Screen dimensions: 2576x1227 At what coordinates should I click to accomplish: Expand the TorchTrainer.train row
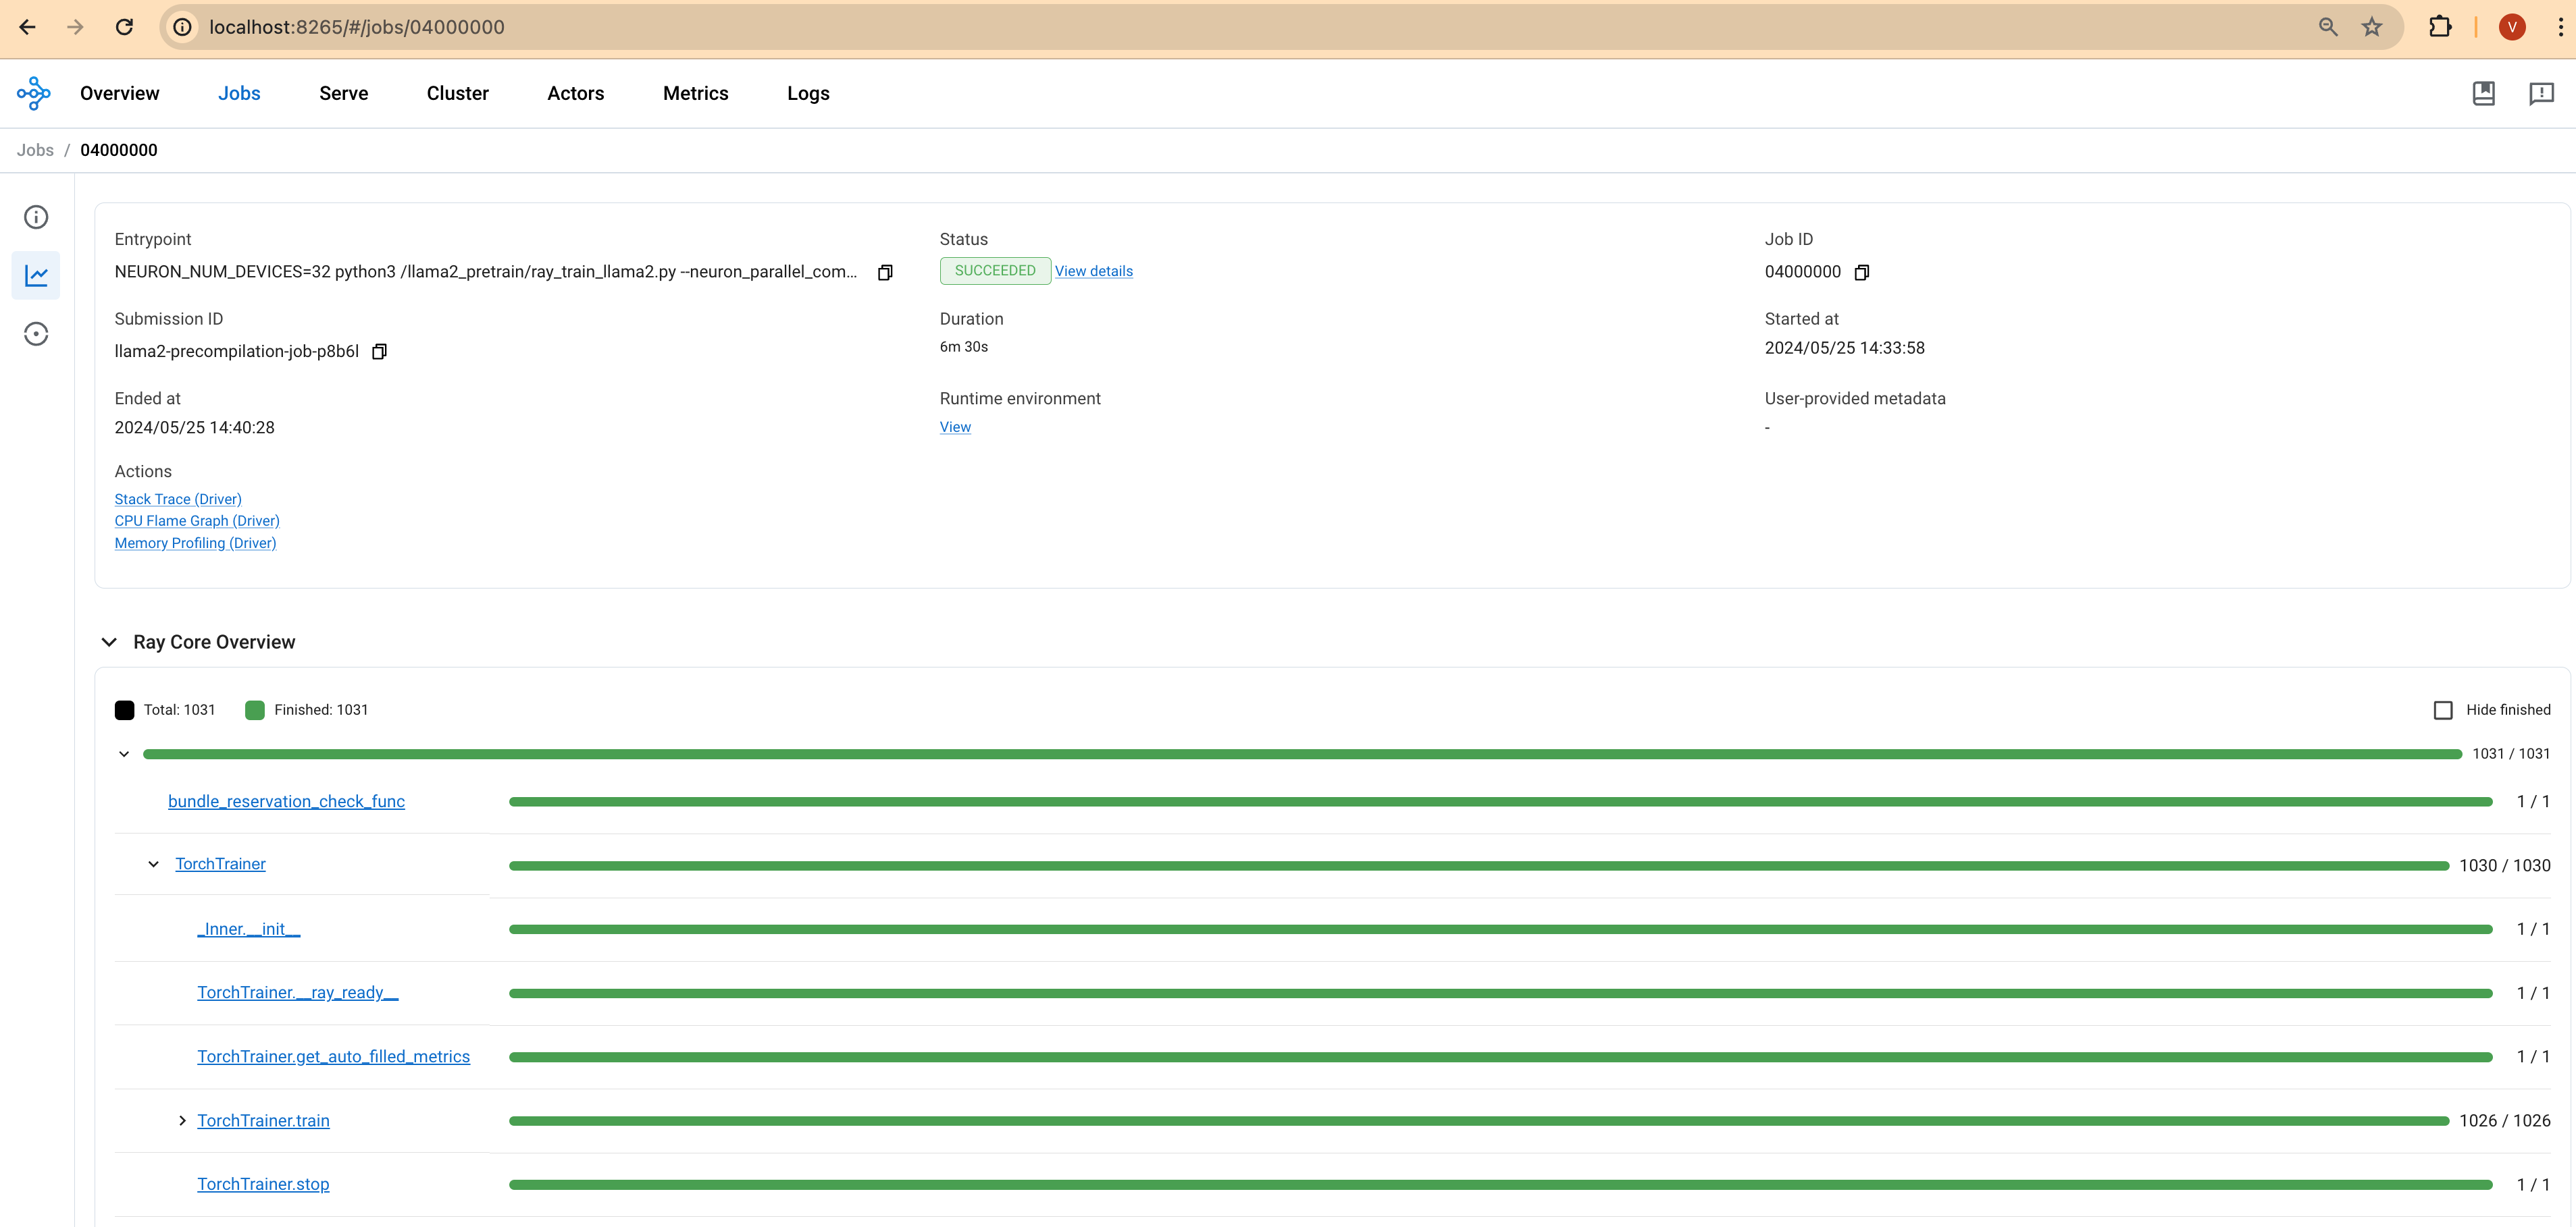[182, 1121]
